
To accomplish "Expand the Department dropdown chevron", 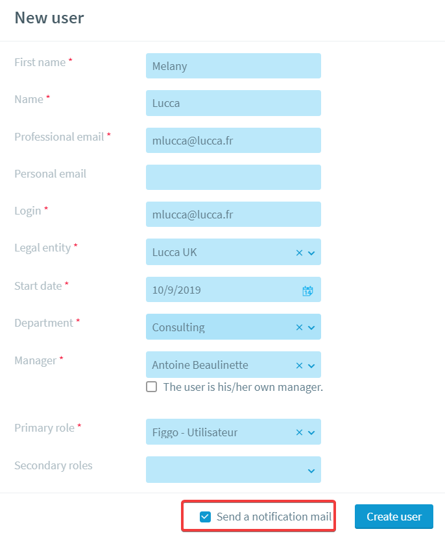I will click(311, 328).
